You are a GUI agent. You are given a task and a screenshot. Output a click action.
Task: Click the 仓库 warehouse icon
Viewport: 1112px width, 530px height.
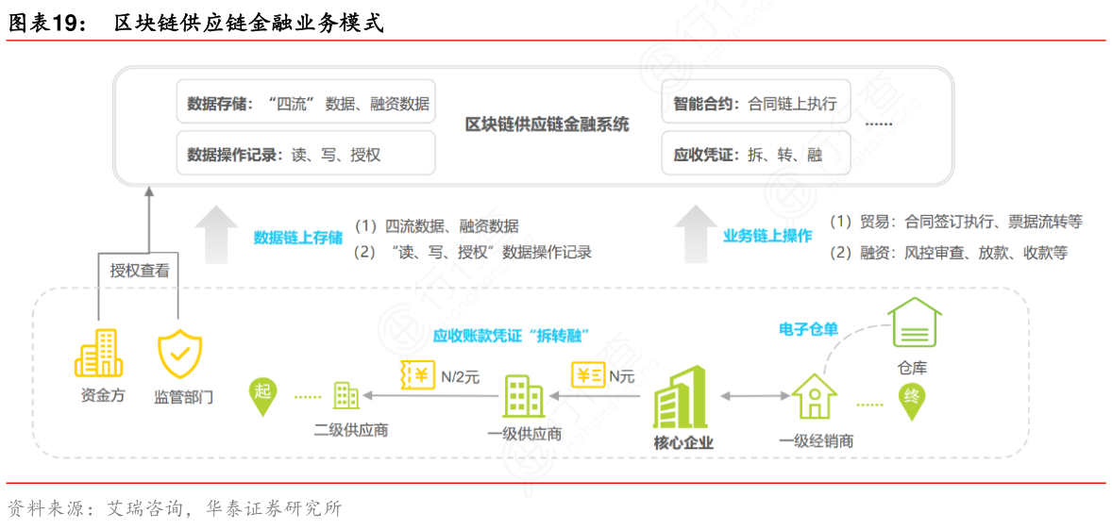click(x=914, y=323)
